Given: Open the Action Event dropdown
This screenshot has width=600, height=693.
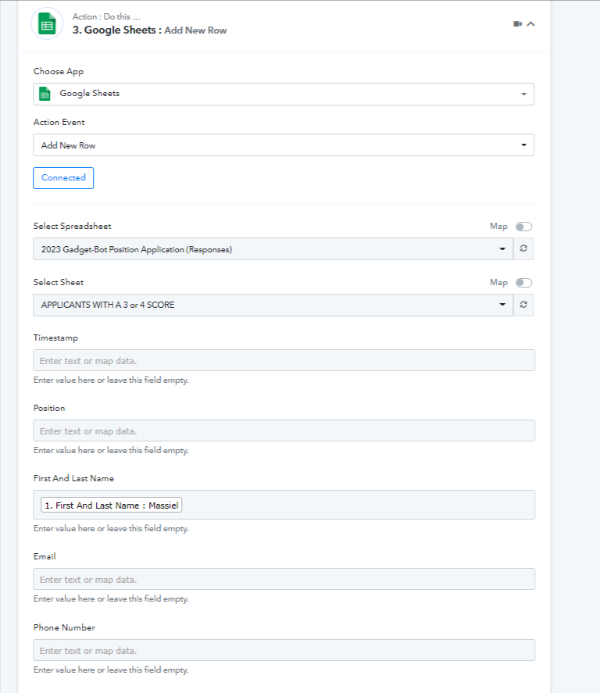Looking at the screenshot, I should (284, 145).
